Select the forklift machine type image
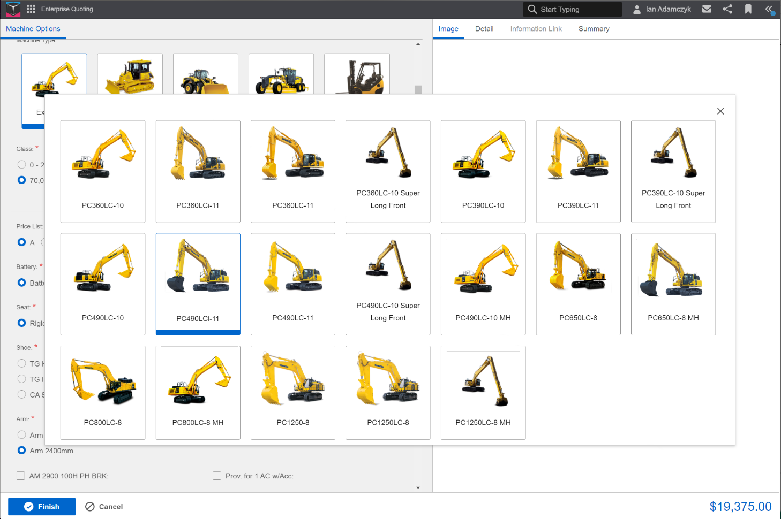Image resolution: width=781 pixels, height=519 pixels. 357,75
